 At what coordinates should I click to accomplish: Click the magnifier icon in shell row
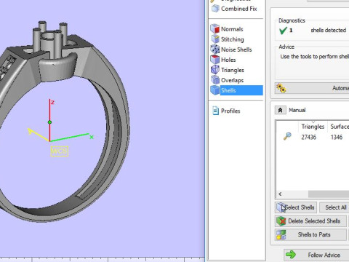(x=287, y=137)
